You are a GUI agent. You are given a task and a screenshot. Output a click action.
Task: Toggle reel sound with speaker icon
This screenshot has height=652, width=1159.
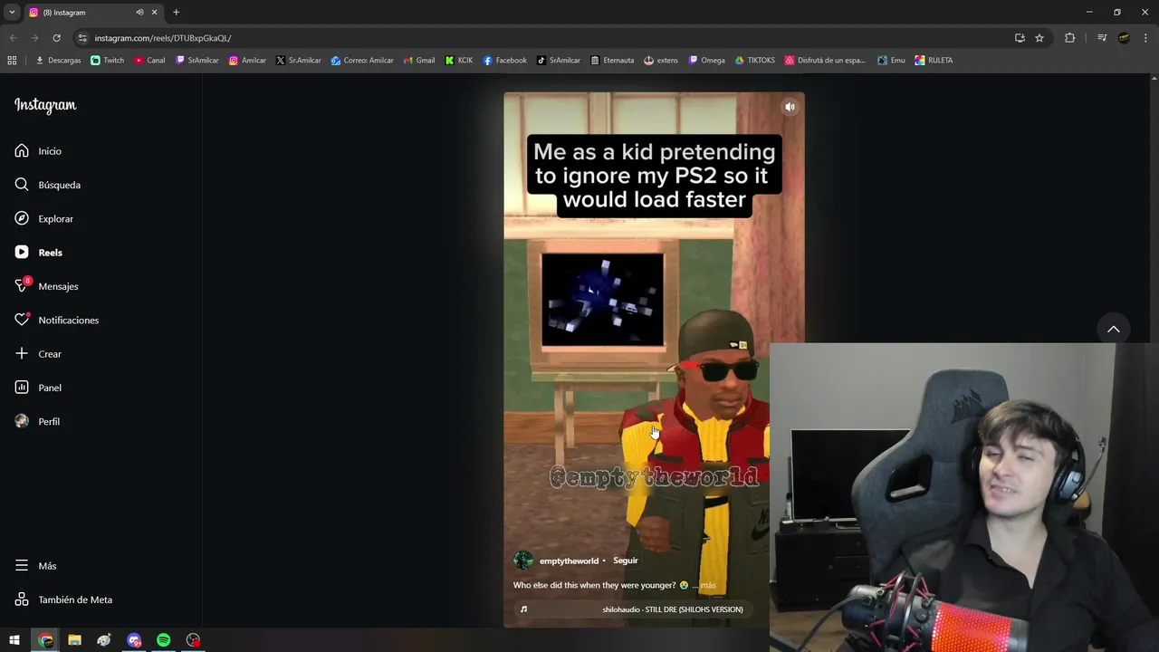[790, 107]
